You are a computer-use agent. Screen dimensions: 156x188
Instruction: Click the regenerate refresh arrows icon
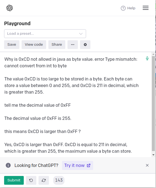coord(44,180)
